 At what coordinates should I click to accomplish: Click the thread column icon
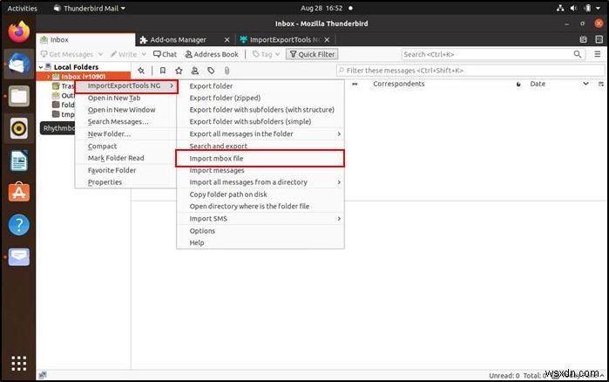(355, 84)
